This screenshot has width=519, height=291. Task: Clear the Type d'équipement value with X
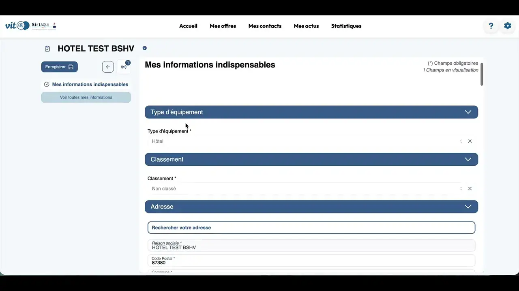[x=470, y=141]
